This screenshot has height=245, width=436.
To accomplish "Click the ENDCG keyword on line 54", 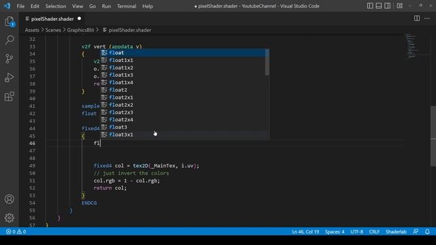I will tap(89, 203).
